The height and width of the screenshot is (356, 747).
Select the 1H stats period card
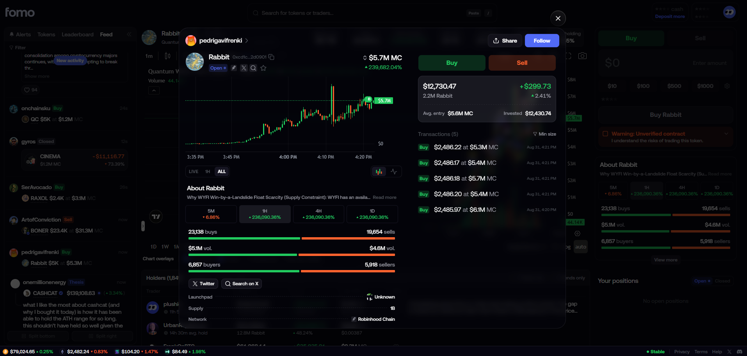pyautogui.click(x=265, y=214)
